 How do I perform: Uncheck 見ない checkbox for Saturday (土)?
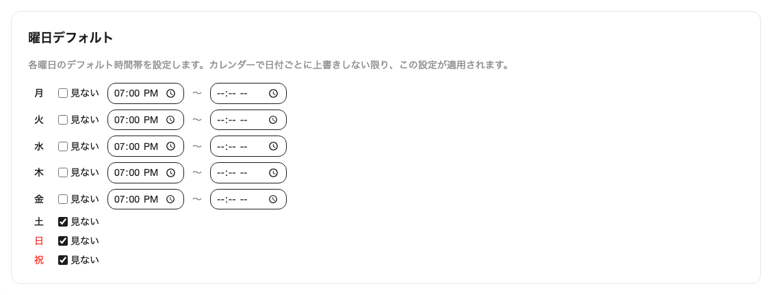pos(63,222)
